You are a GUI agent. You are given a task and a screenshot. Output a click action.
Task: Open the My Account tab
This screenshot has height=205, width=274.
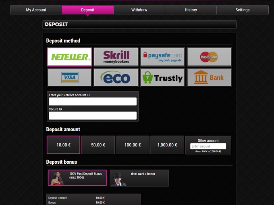[36, 10]
